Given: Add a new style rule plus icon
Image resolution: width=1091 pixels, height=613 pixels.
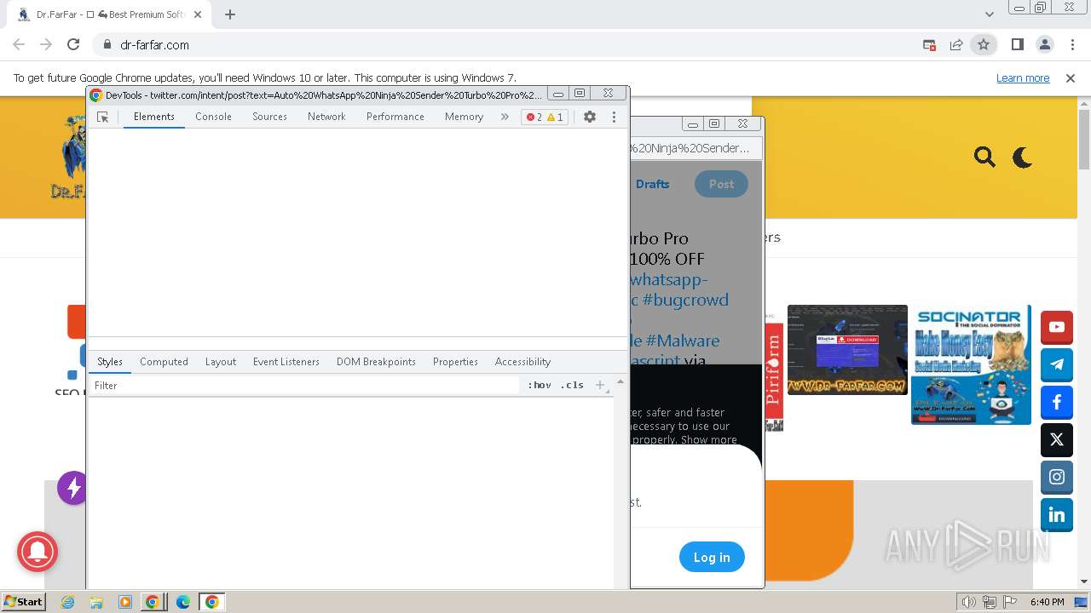Looking at the screenshot, I should 600,386.
